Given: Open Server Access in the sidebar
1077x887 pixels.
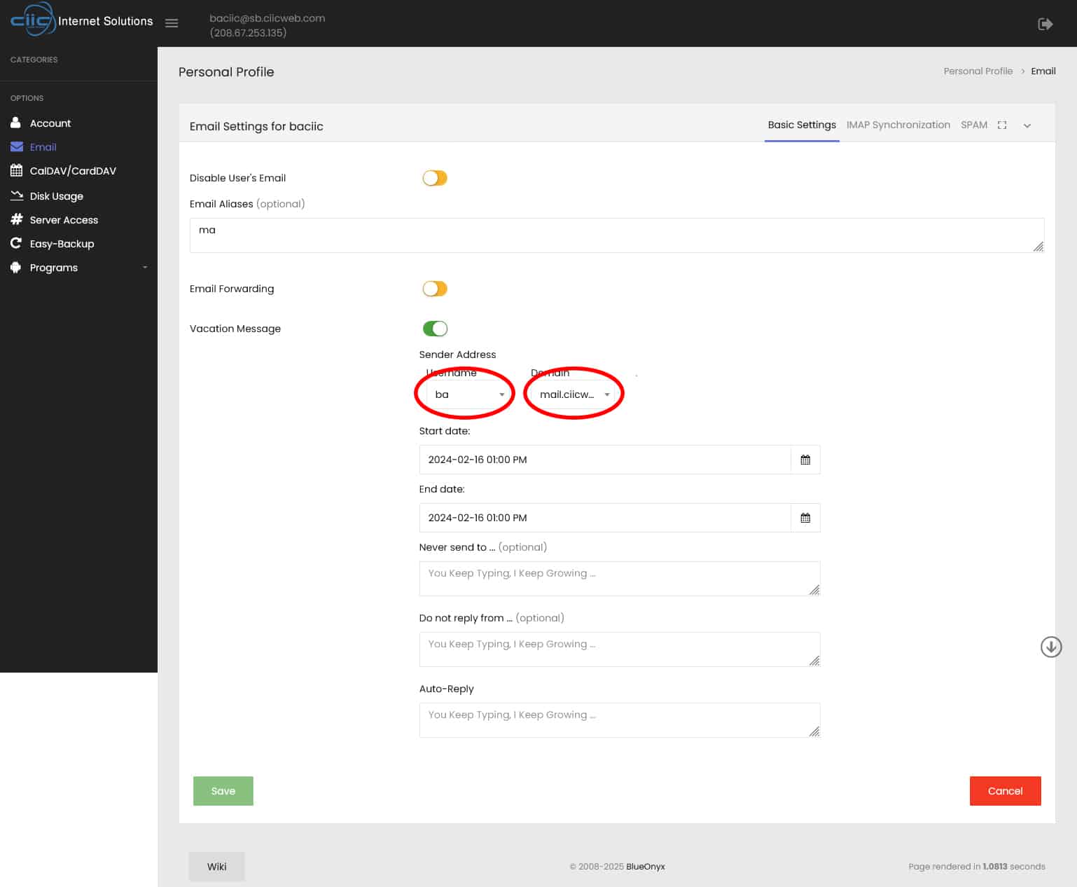Looking at the screenshot, I should pyautogui.click(x=64, y=220).
